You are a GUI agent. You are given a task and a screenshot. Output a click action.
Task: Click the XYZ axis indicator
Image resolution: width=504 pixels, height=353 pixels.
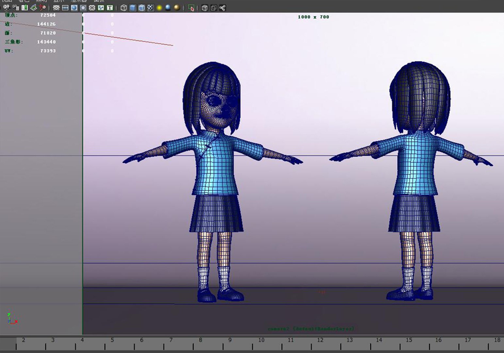point(12,319)
